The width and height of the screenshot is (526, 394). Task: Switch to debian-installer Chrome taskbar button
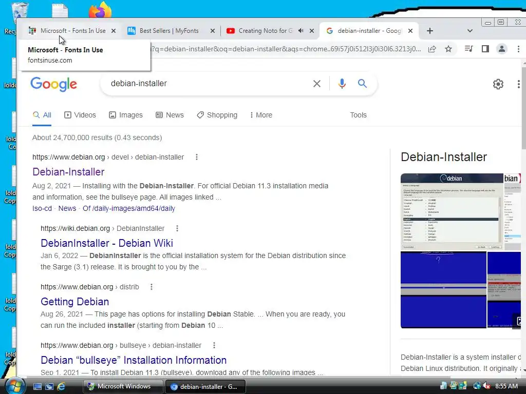coord(205,386)
